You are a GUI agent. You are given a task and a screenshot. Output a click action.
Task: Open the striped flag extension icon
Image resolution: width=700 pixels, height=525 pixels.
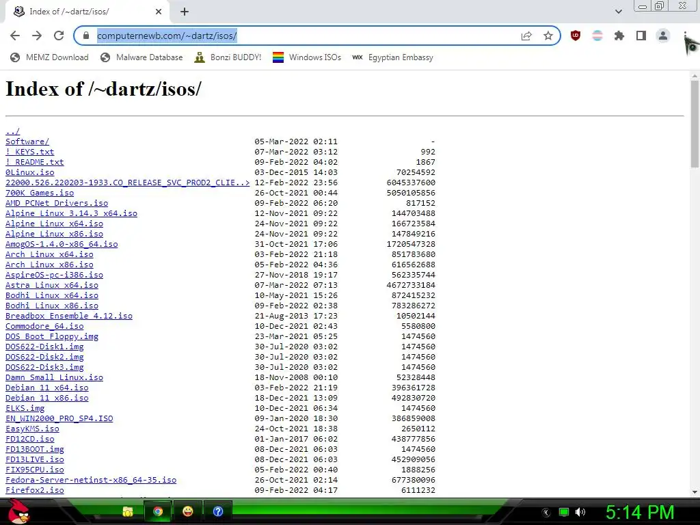[597, 36]
